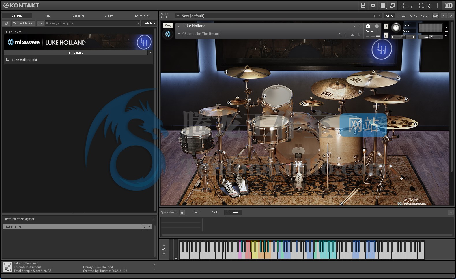Open the workspace layout panel icon

coord(383,5)
